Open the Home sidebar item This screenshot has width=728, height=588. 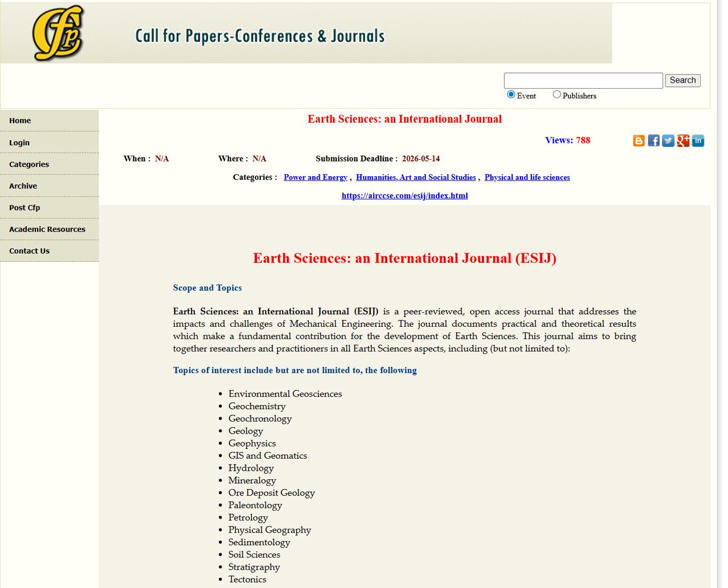tap(49, 121)
